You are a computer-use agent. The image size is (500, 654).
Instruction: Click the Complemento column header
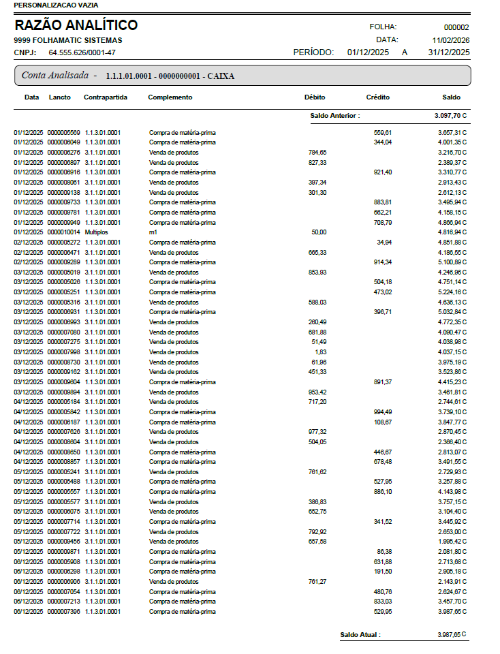(170, 97)
